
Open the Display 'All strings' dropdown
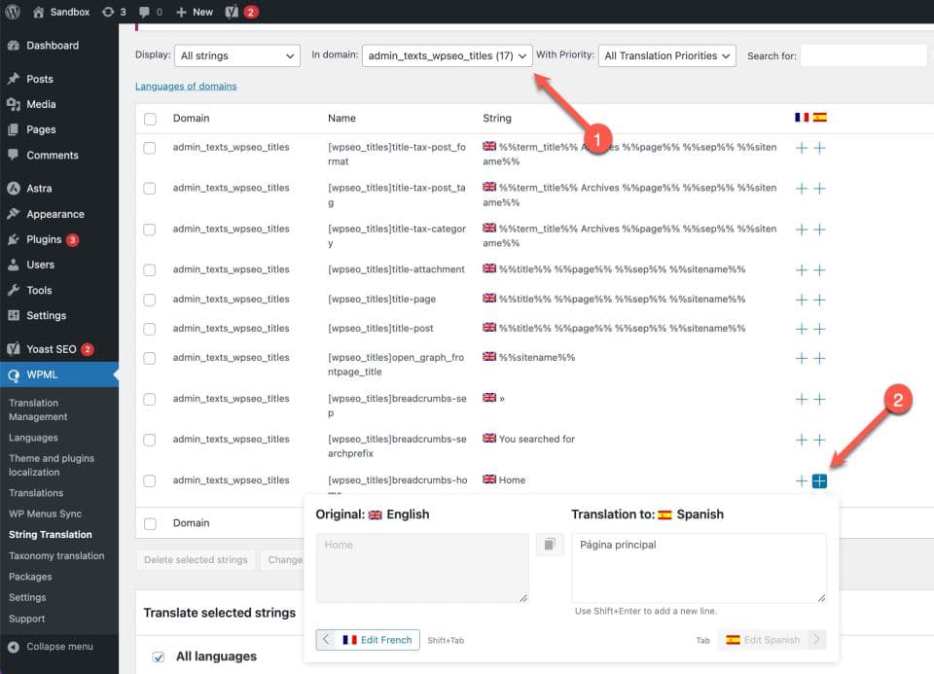237,56
